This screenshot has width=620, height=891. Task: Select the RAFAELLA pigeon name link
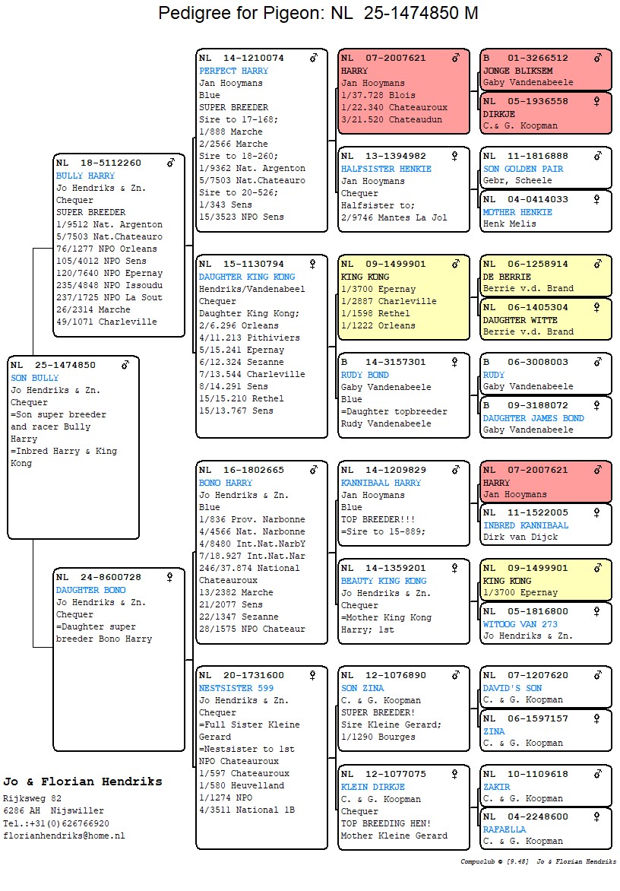(x=504, y=829)
